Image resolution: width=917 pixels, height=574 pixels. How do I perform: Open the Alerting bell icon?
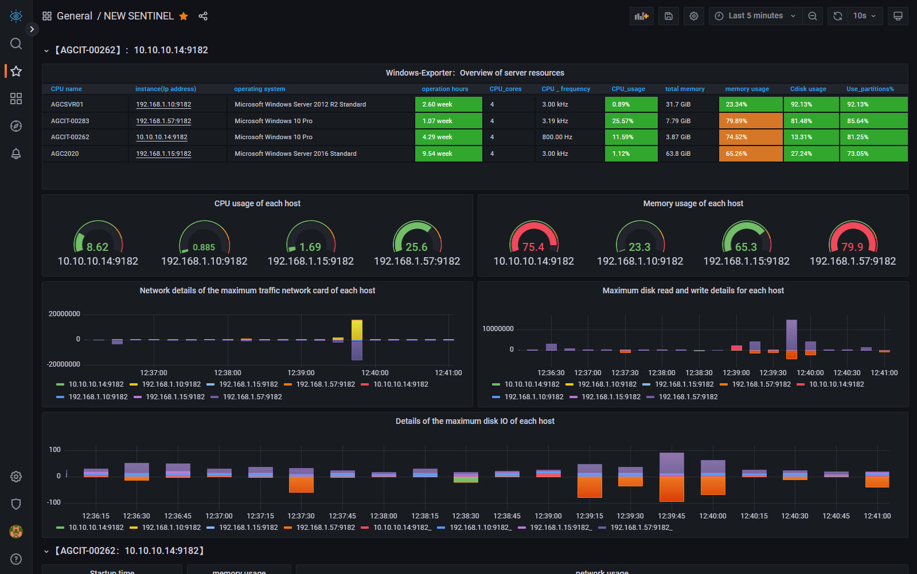tap(16, 154)
